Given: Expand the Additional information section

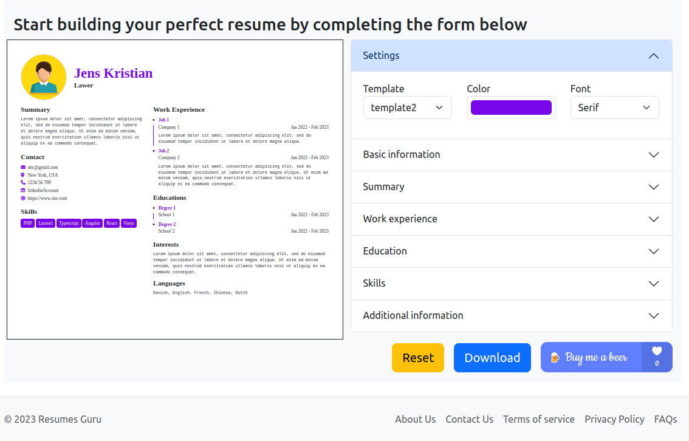Looking at the screenshot, I should click(512, 316).
